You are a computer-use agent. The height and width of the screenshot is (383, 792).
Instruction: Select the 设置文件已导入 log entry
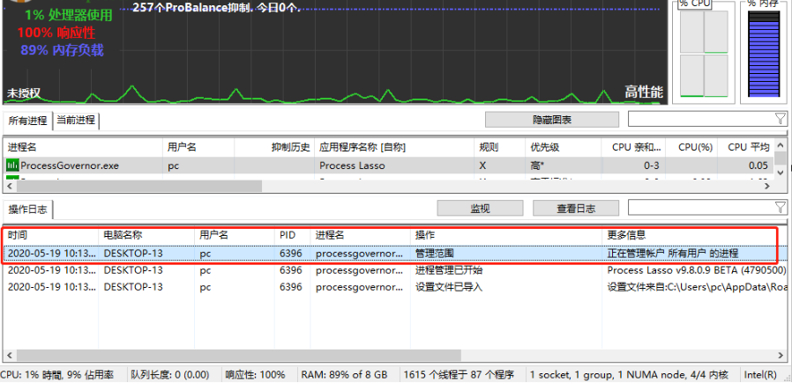[396, 287]
